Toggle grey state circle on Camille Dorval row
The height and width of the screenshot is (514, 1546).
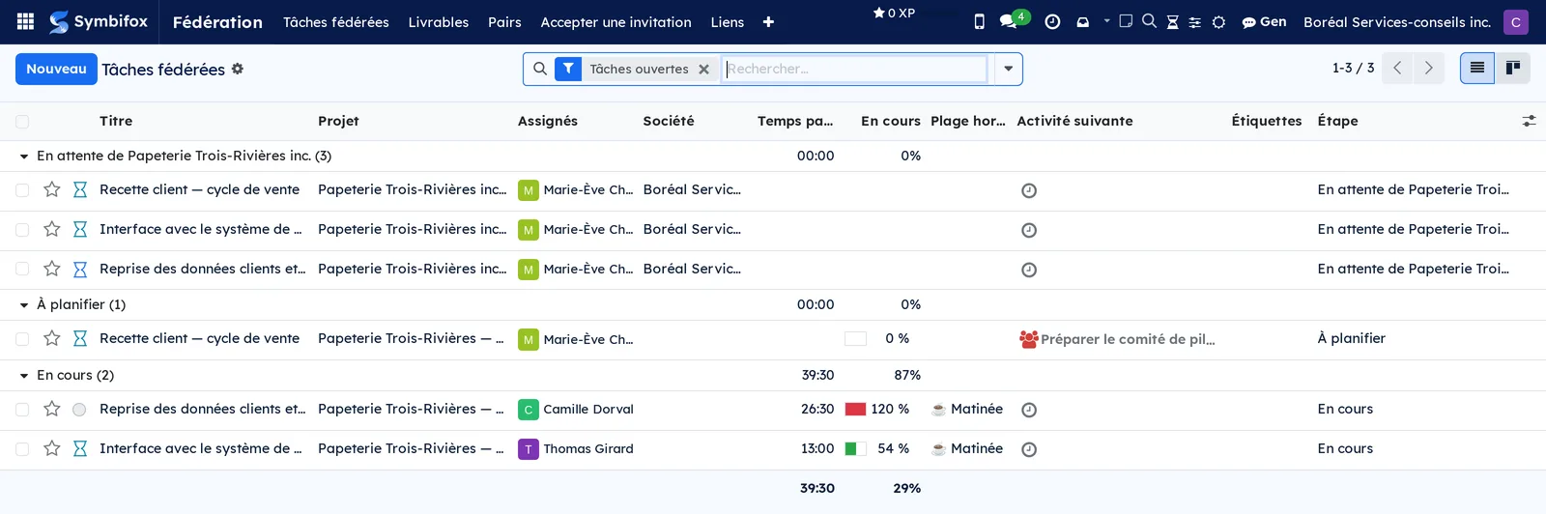(x=79, y=410)
